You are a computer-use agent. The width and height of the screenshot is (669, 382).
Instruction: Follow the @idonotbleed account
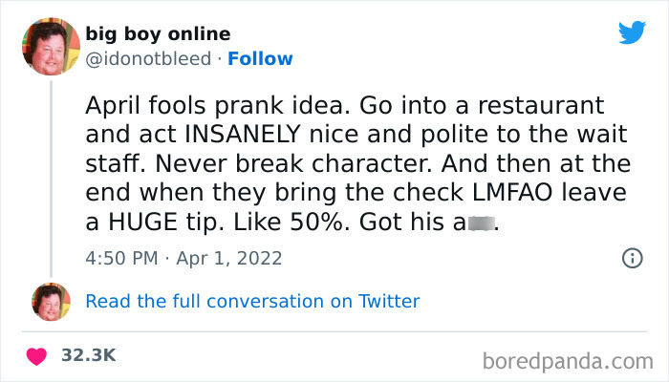coord(262,59)
